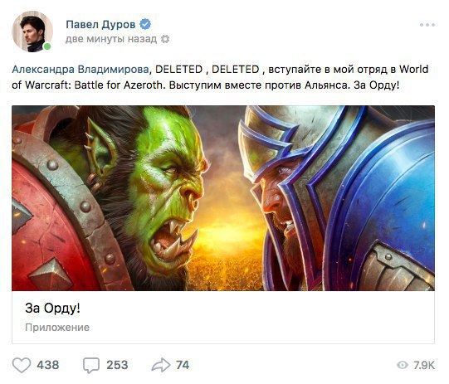Open the three-dots post options menu
449x384 pixels.
(427, 25)
